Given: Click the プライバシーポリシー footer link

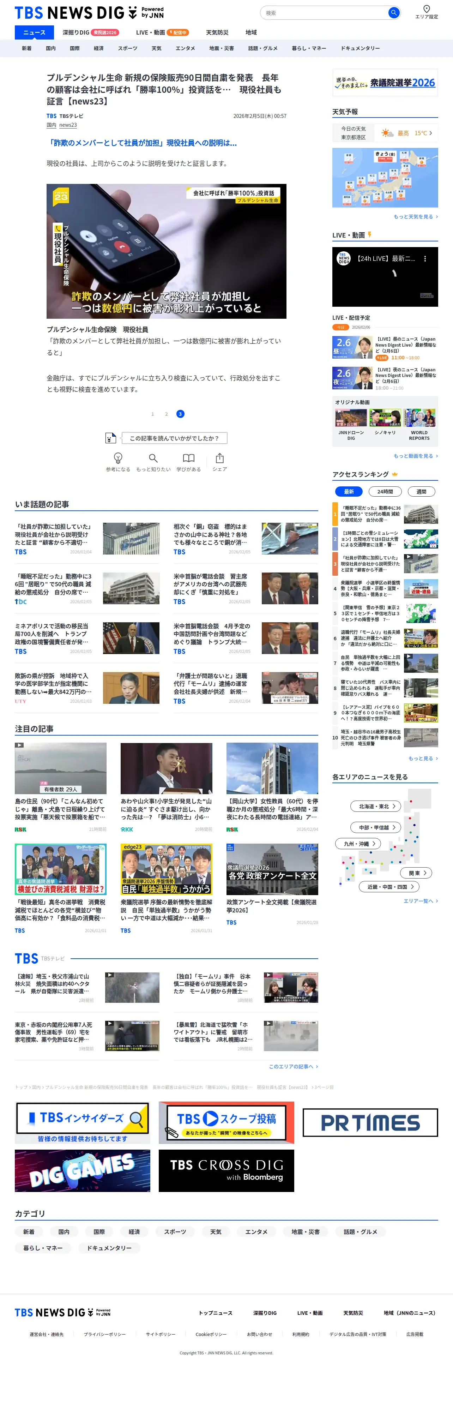Looking at the screenshot, I should 104,1334.
